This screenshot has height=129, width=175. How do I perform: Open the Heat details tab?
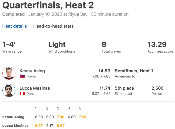tap(15, 26)
